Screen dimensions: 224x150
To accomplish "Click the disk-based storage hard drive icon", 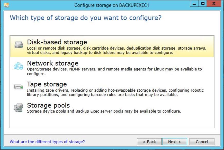I will click(19, 45).
